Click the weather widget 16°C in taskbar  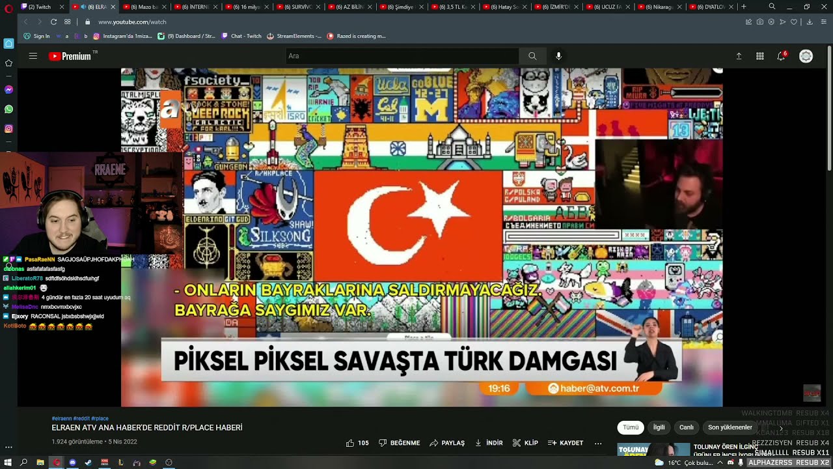684,462
